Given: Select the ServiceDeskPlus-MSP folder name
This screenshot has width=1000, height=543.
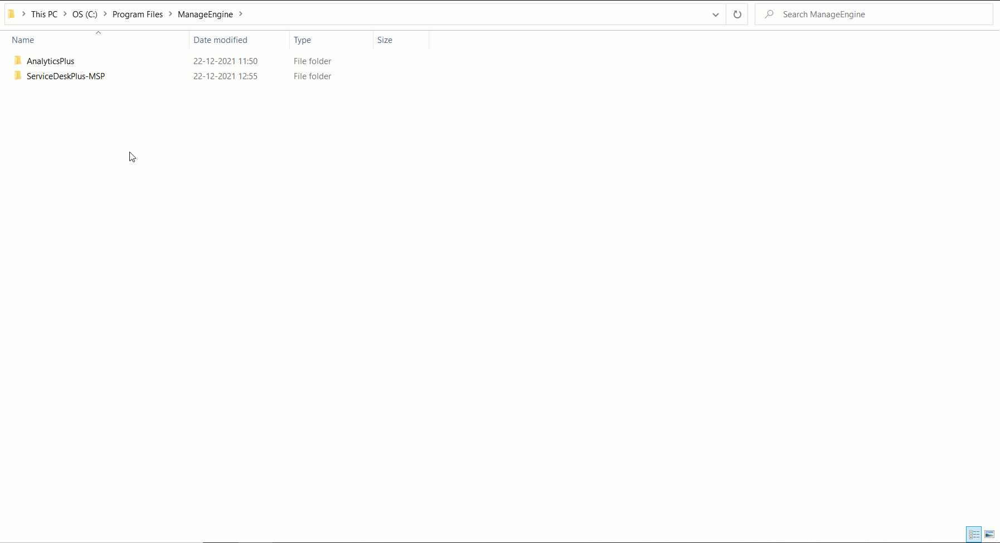Looking at the screenshot, I should click(x=66, y=76).
